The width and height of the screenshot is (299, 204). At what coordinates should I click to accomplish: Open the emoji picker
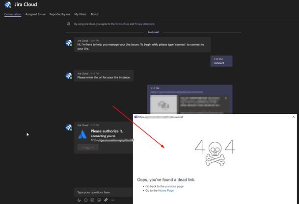tap(86, 200)
